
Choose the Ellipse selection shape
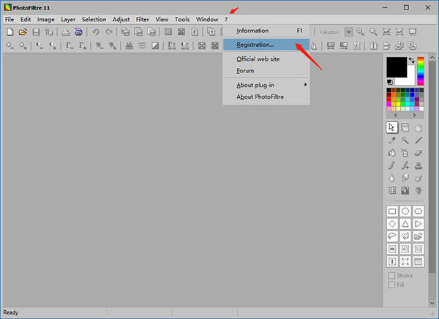coord(405,211)
